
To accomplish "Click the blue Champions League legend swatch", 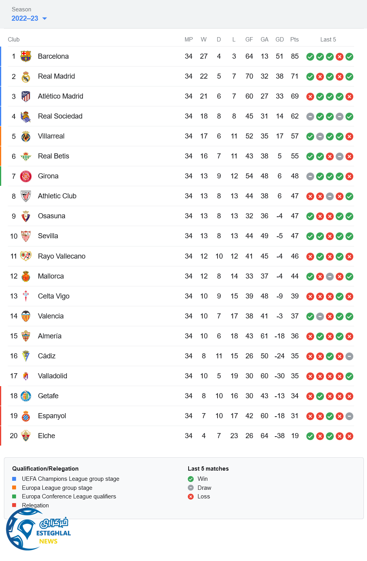I will coord(14,479).
